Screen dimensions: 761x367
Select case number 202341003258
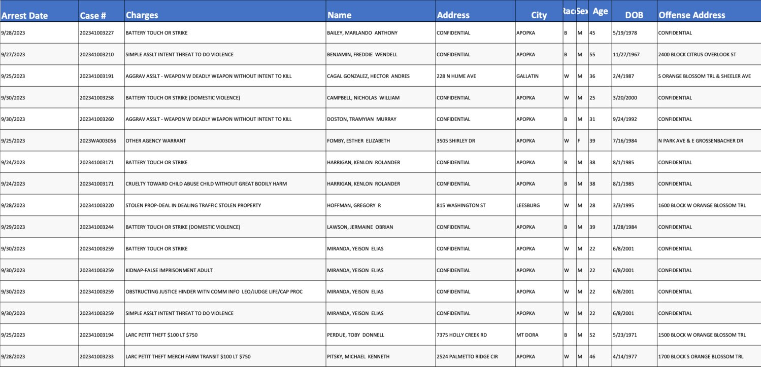(96, 98)
